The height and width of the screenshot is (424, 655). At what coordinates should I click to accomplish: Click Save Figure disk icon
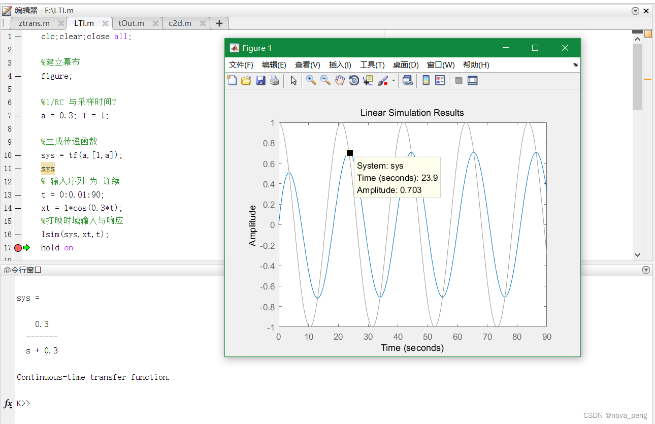[x=260, y=80]
